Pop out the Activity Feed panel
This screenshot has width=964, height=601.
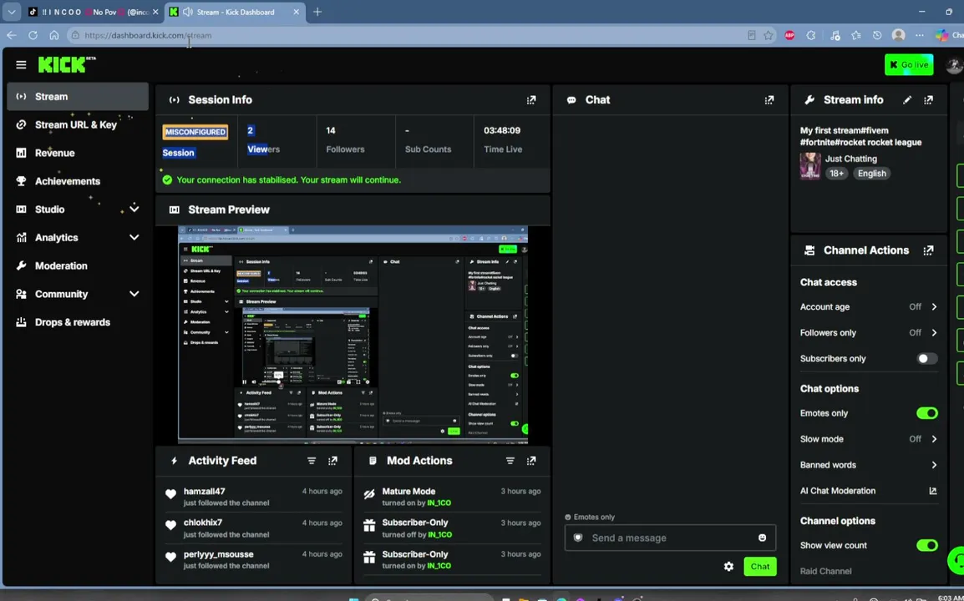[x=332, y=460]
